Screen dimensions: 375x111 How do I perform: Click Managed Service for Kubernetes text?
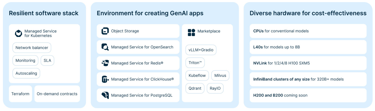point(41,33)
